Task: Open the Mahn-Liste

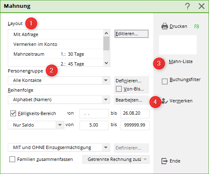Action: click(181, 61)
